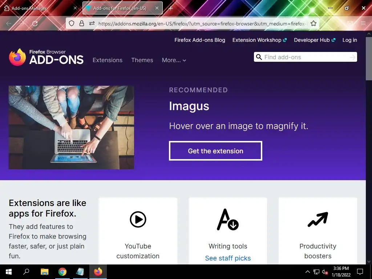Click the YouTube customization play icon
Screen dimensions: 372x279
tap(138, 219)
